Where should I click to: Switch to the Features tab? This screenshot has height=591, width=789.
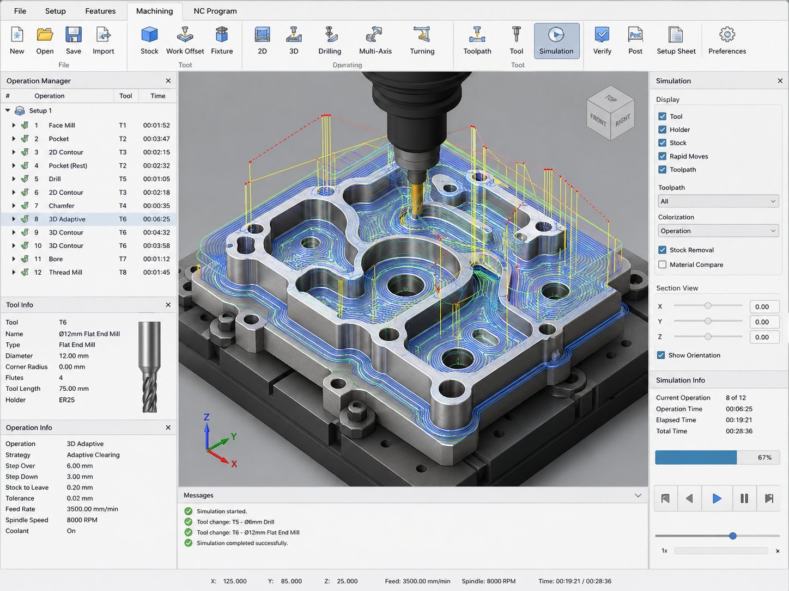(x=100, y=11)
